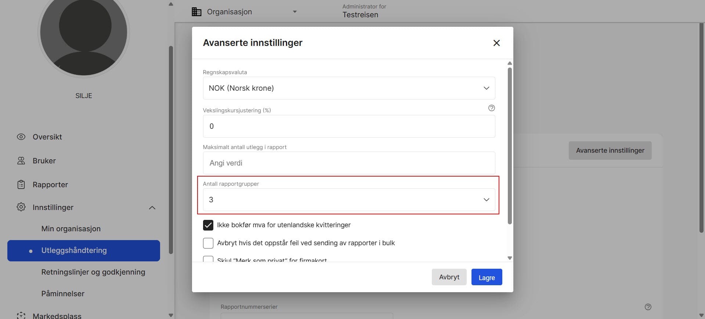Click the Bruker people icon
The image size is (705, 319).
click(x=21, y=161)
